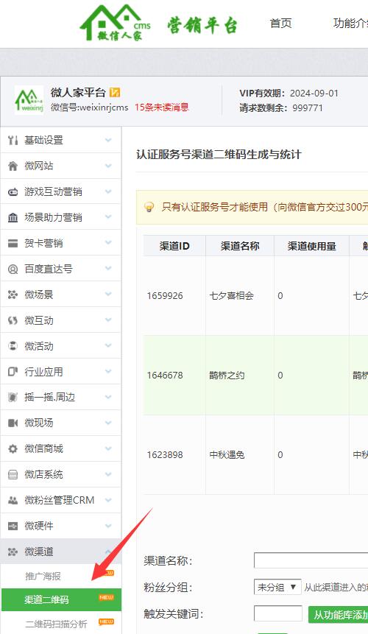Click the 微硬件 hardware icon
This screenshot has height=634, width=368.
point(13,526)
